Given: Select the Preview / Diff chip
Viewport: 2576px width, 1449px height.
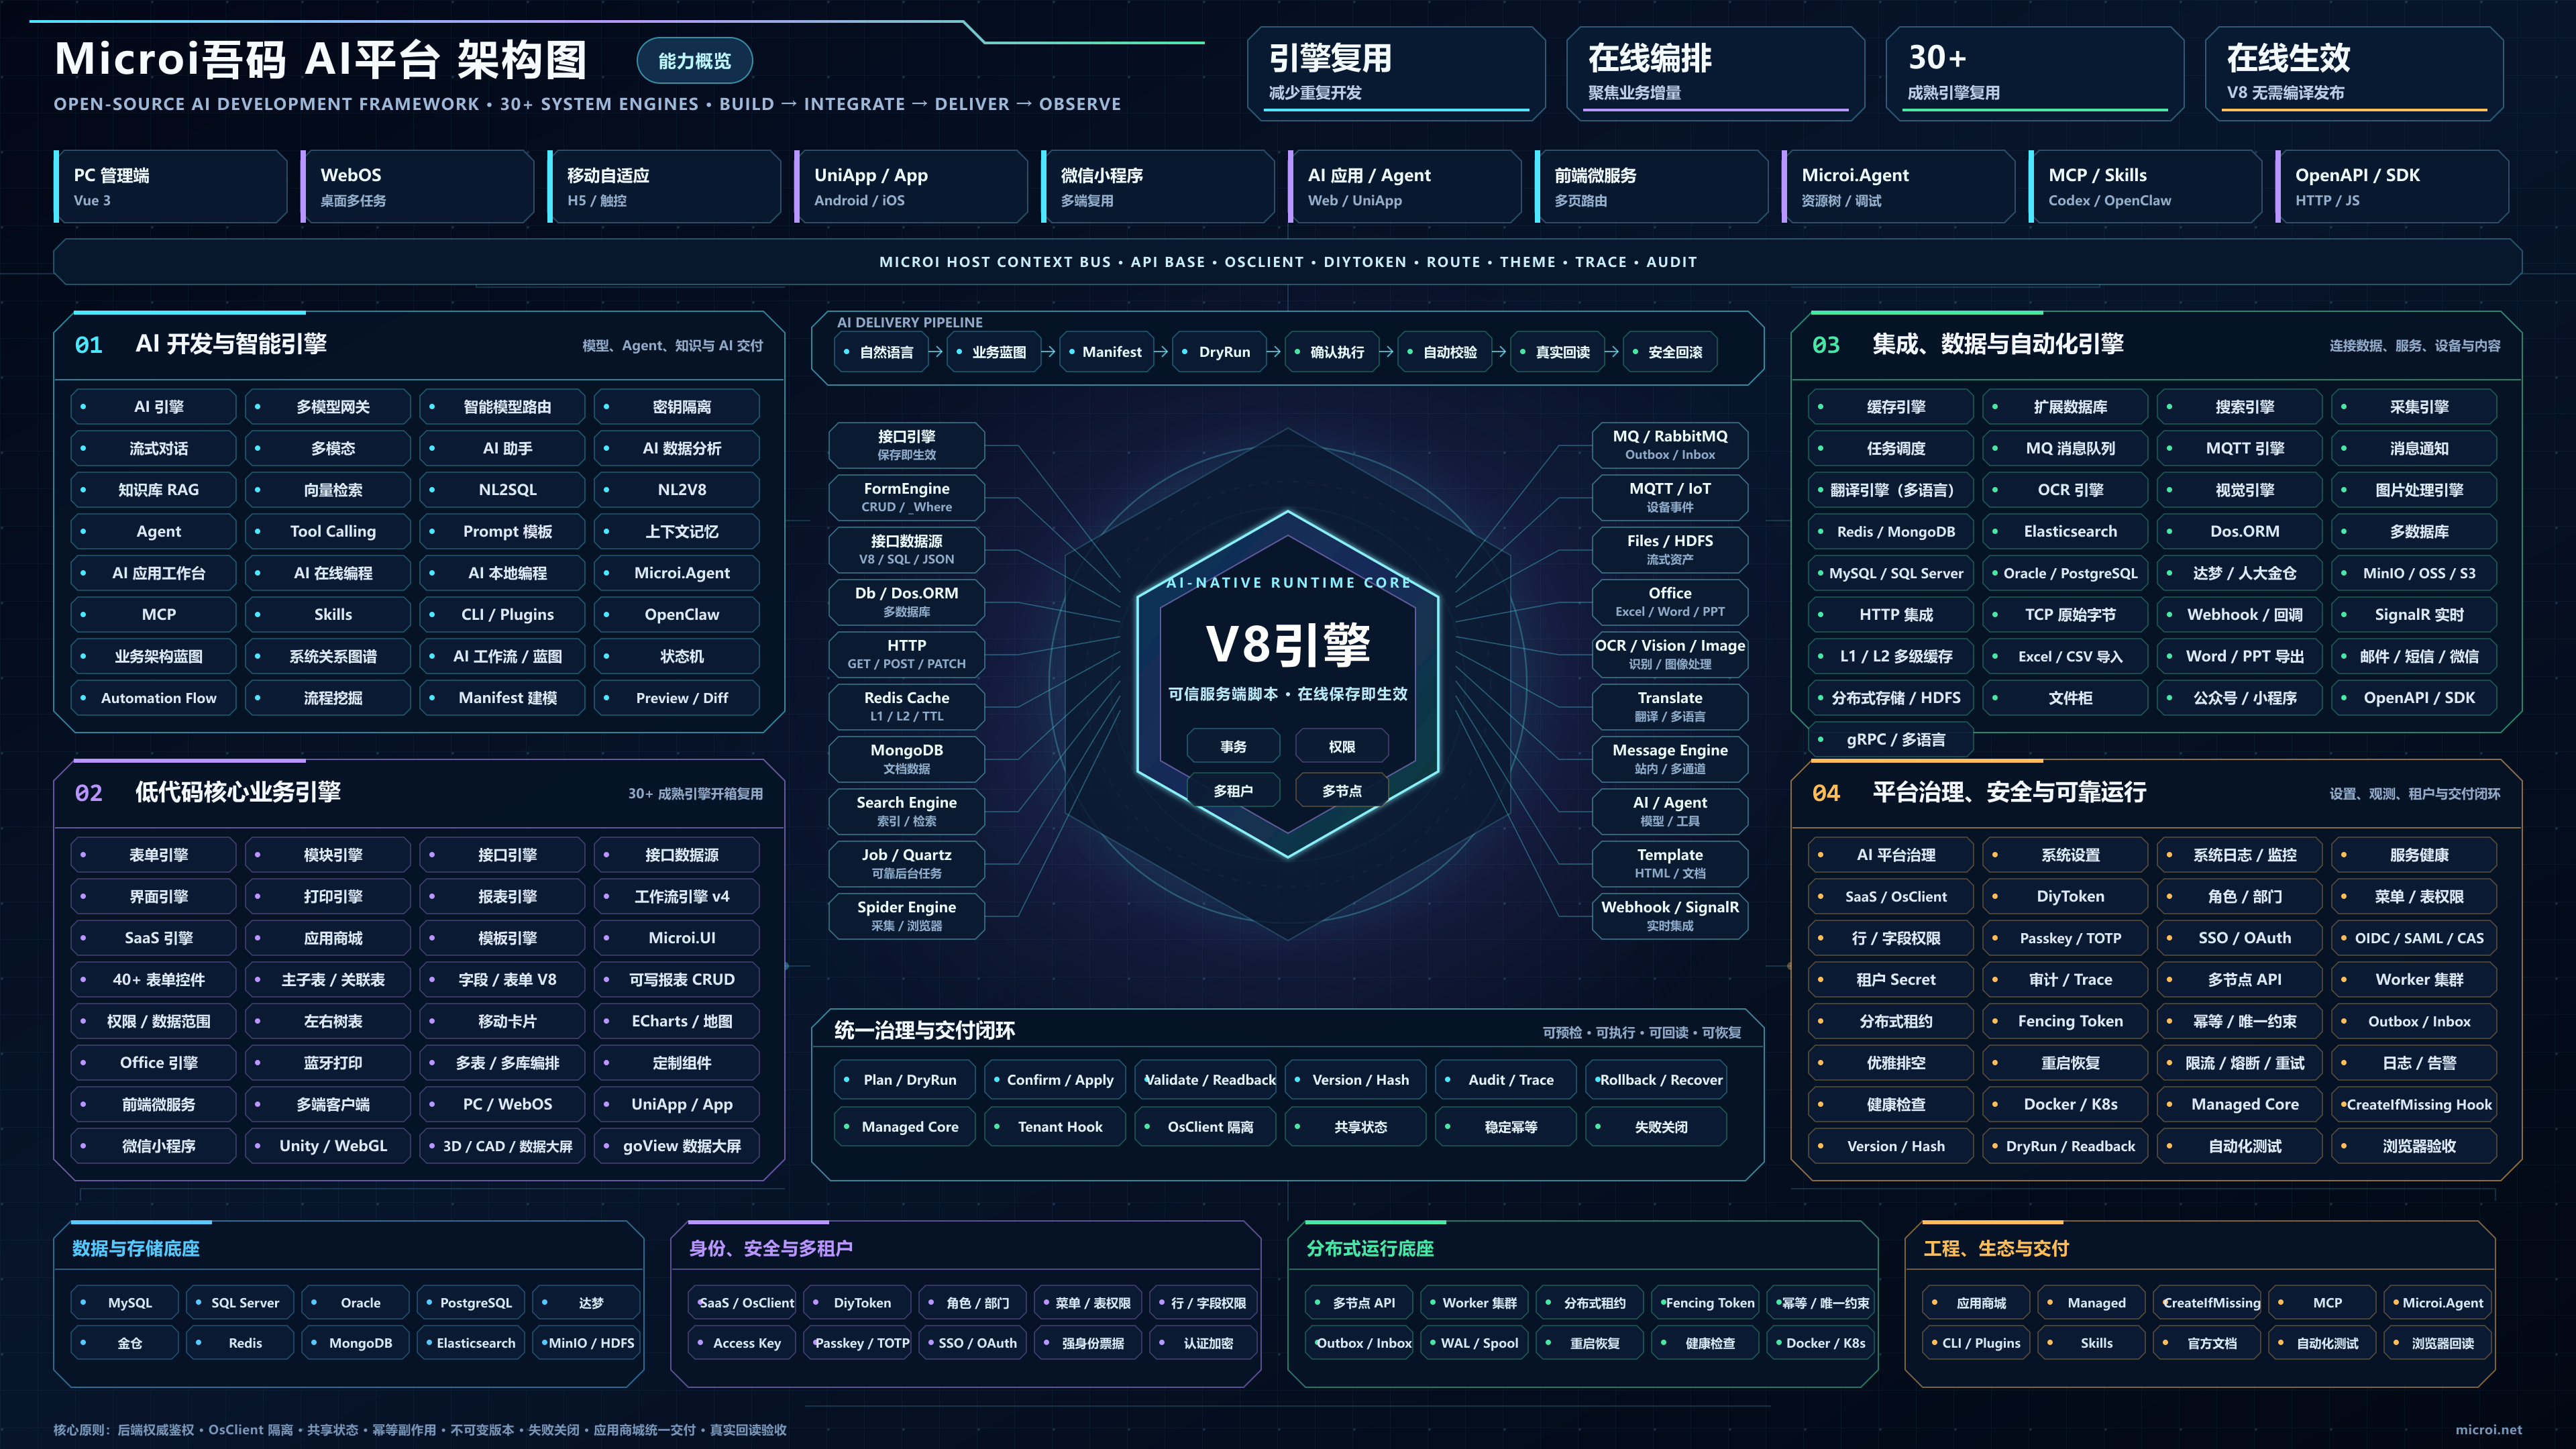Looking at the screenshot, I should (677, 698).
